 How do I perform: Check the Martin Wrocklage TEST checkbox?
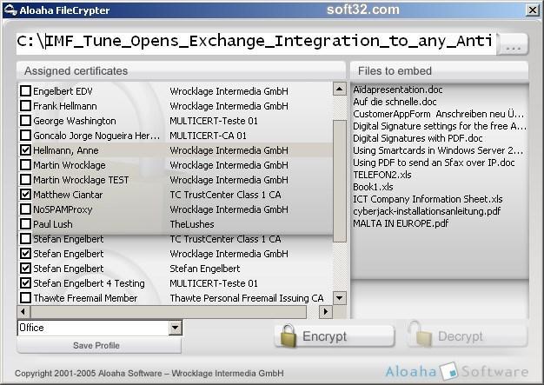click(x=25, y=180)
